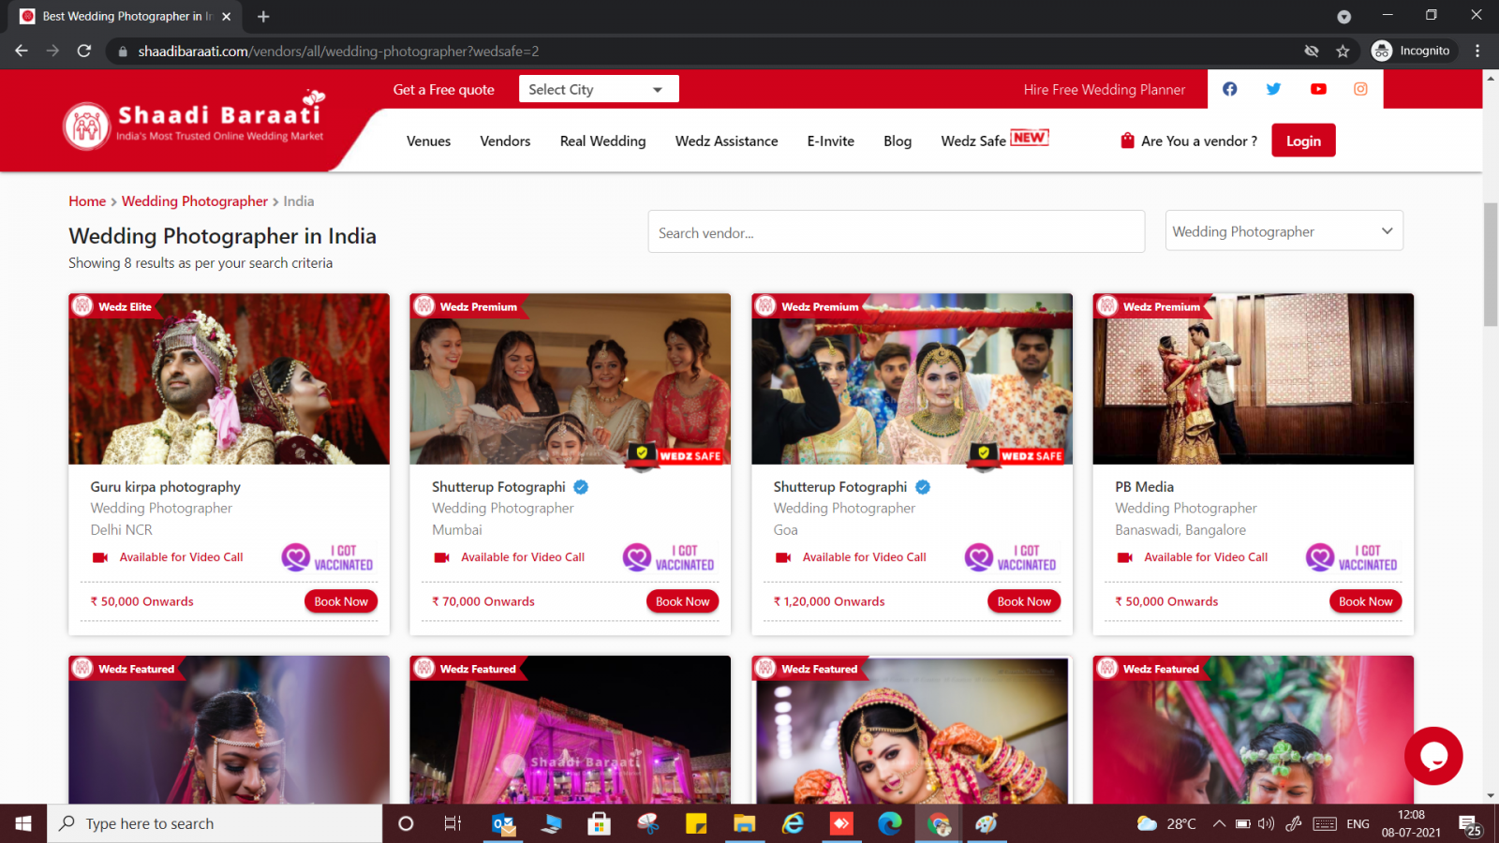This screenshot has height=843, width=1499.
Task: Reload the page with browser refresh icon
Action: click(x=84, y=51)
